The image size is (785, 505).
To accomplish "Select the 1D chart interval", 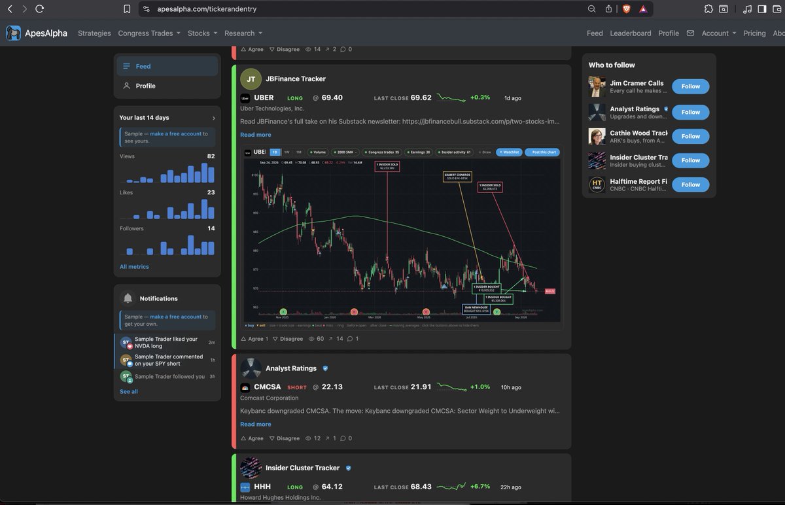I will [x=275, y=152].
